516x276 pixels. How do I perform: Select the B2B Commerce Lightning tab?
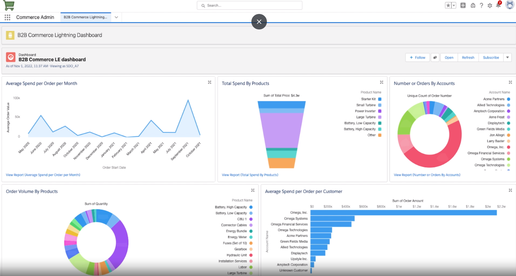click(x=86, y=17)
